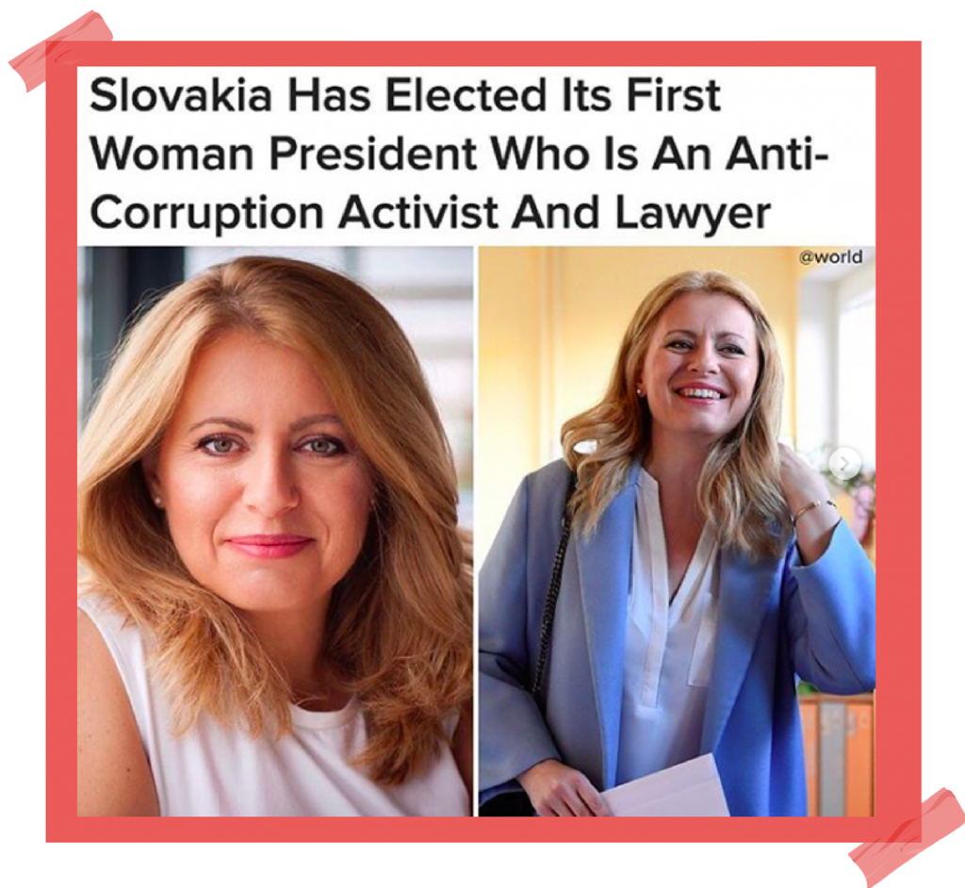Click the word "Activist" in the headline

point(419,212)
